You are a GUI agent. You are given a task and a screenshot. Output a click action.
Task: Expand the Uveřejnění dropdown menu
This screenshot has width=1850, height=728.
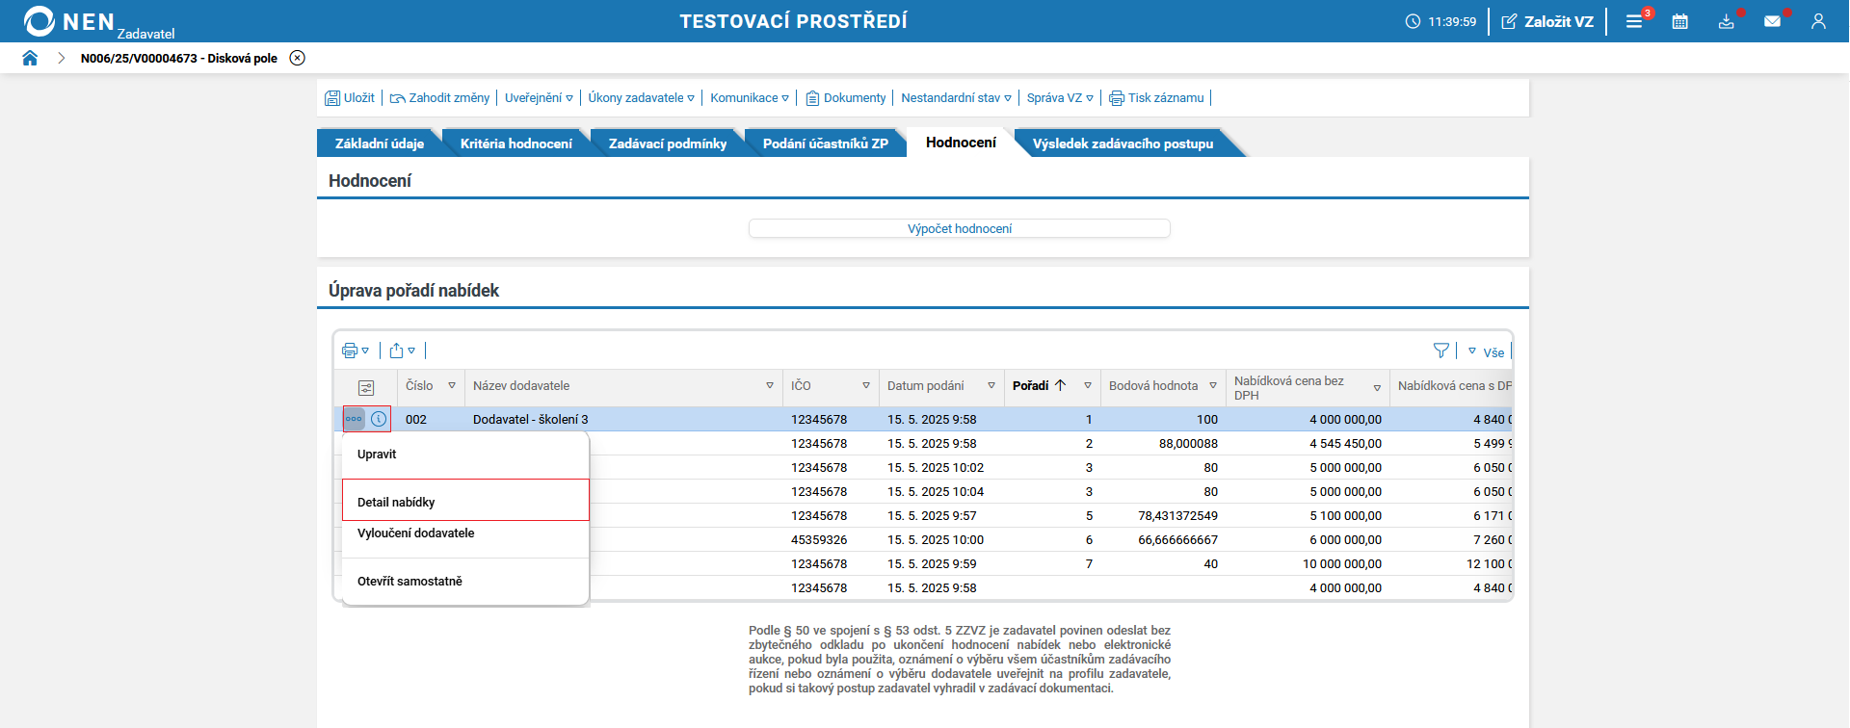539,98
